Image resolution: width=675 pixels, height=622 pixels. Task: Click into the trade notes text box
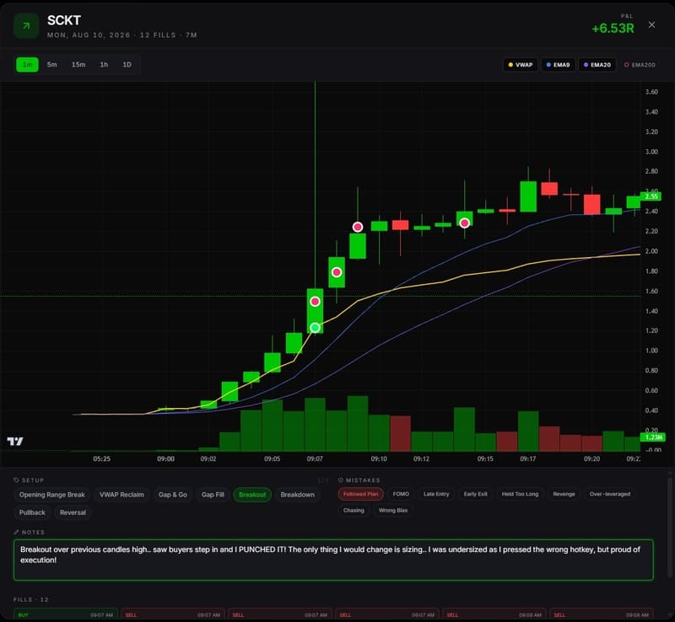point(333,560)
